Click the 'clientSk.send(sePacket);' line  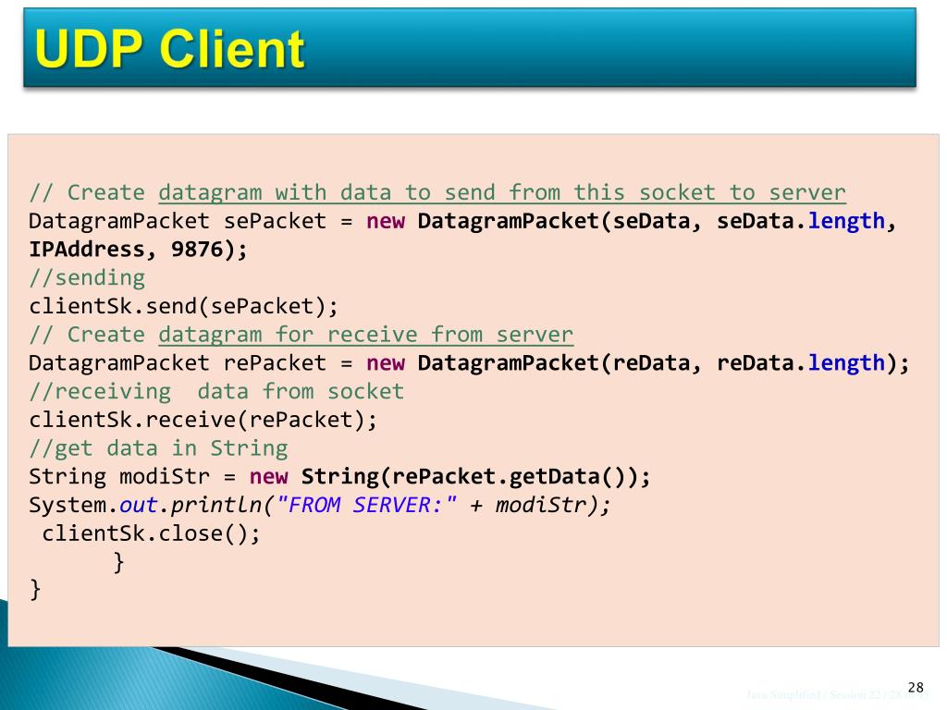(184, 306)
